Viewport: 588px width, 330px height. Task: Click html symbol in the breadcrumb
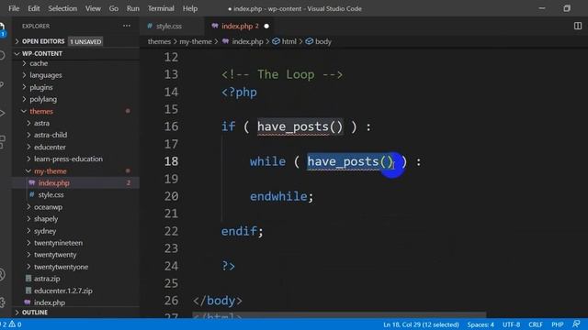tap(288, 41)
